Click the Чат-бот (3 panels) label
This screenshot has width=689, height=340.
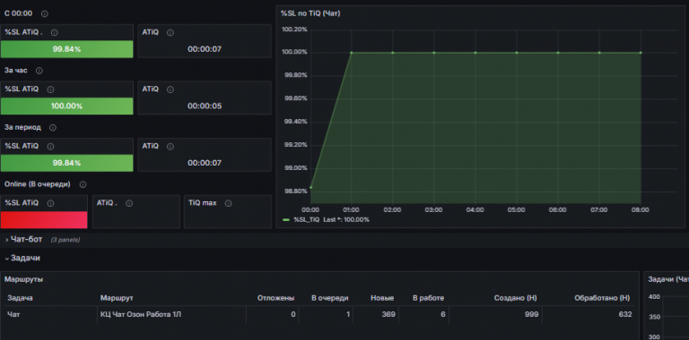45,240
